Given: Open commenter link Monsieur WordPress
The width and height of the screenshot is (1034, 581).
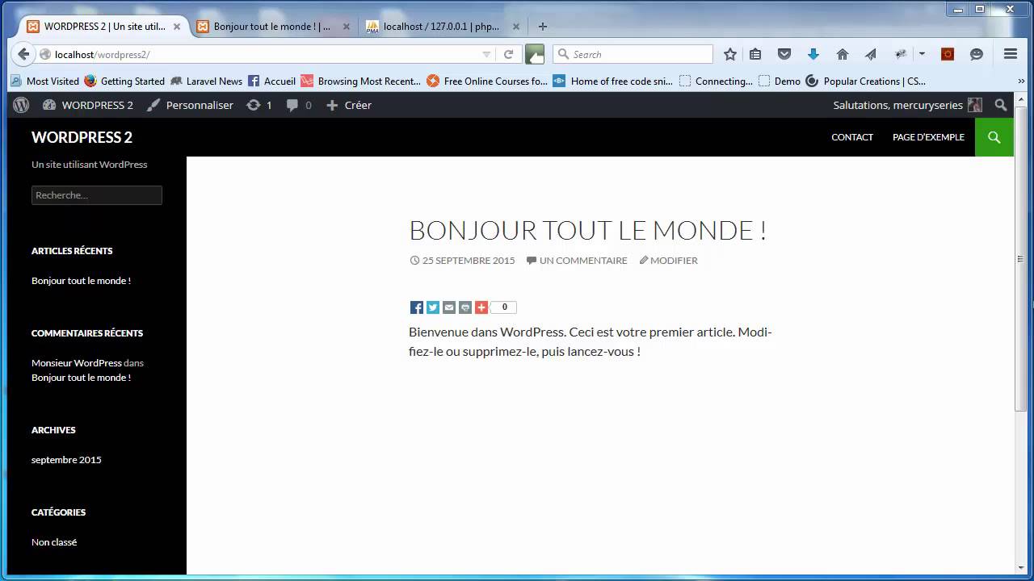Looking at the screenshot, I should [x=77, y=363].
